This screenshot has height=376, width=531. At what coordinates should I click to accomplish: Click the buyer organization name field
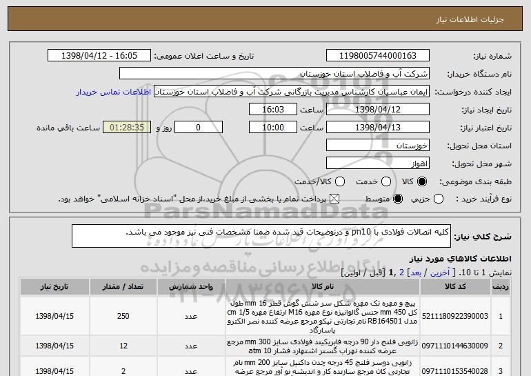pyautogui.click(x=274, y=74)
